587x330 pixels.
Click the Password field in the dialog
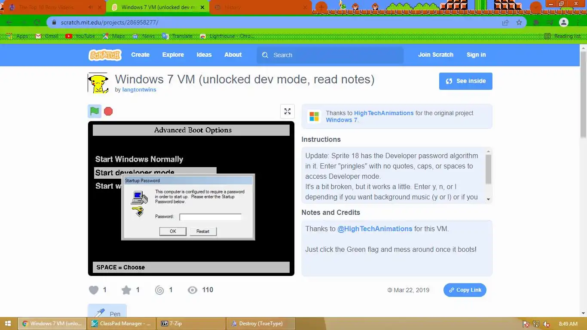(210, 217)
